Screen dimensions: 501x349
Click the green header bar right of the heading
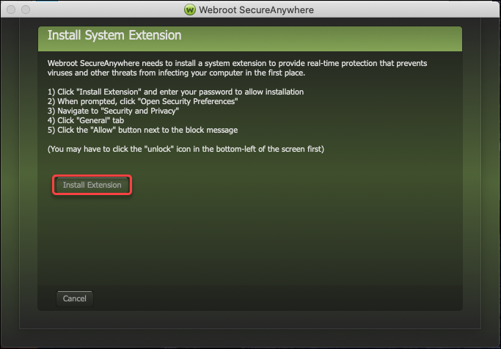tap(330, 35)
